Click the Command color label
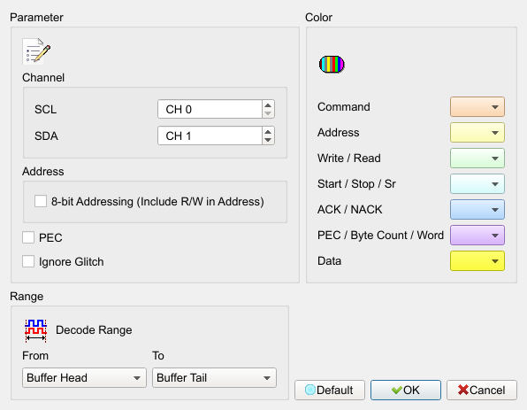Image resolution: width=527 pixels, height=410 pixels. (x=343, y=107)
